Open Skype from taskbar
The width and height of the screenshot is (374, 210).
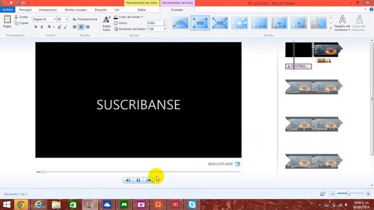[x=192, y=205]
